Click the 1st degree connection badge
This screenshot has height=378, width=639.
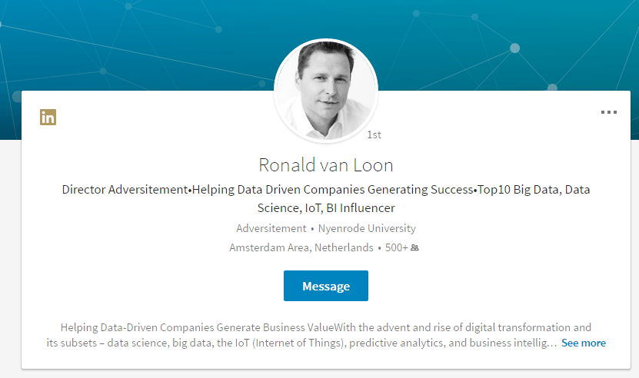coord(374,134)
